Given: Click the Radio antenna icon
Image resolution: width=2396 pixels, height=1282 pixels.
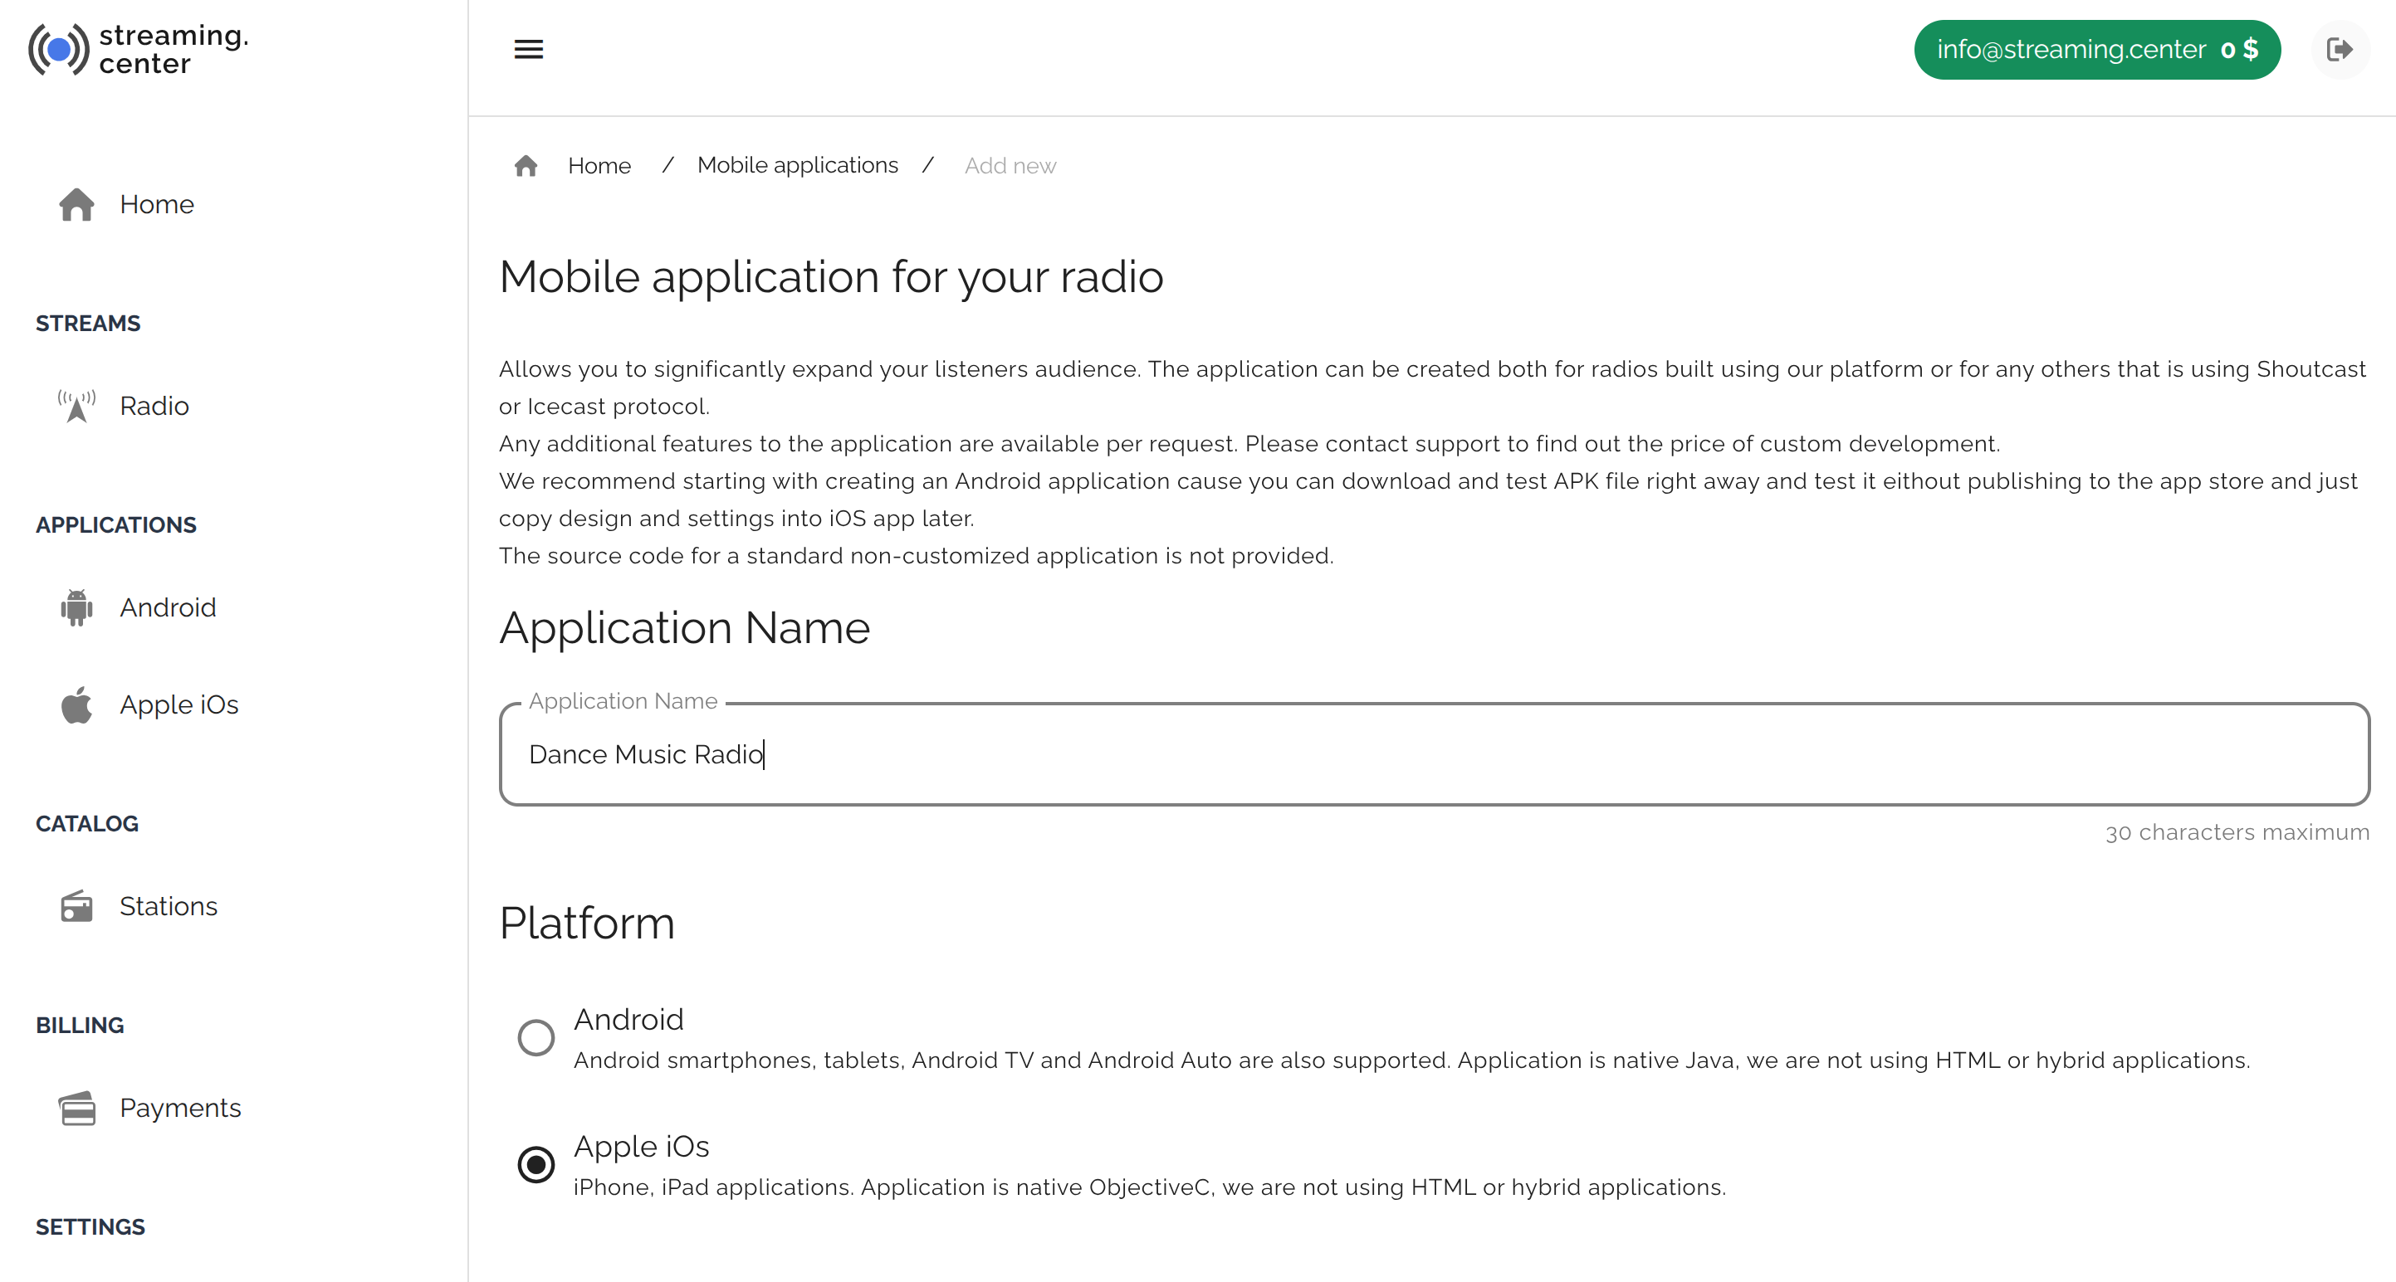Looking at the screenshot, I should point(76,407).
